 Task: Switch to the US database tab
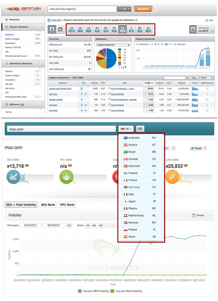(72, 29)
